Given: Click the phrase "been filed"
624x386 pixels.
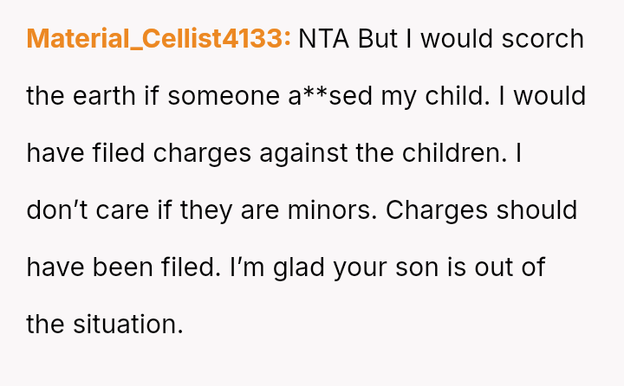Looking at the screenshot, I should [x=153, y=267].
